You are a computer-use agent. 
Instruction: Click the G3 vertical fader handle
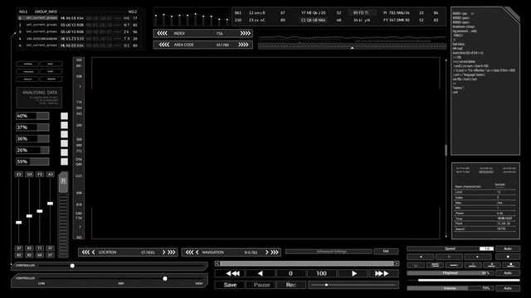(29, 216)
